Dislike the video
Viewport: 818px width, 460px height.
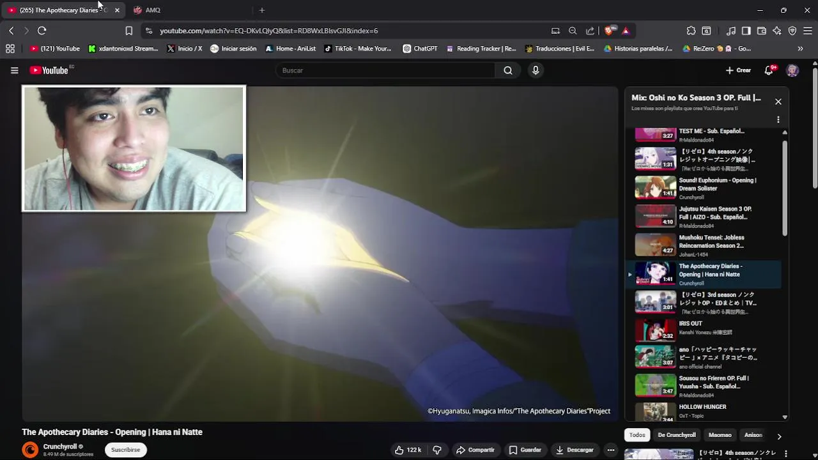pyautogui.click(x=437, y=450)
